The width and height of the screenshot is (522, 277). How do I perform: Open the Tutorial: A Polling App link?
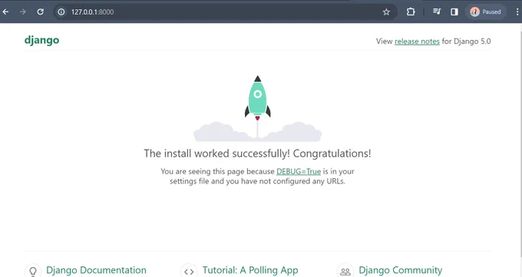(x=250, y=270)
